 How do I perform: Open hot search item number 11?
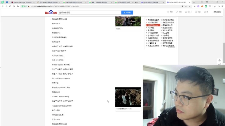coord(153,46)
